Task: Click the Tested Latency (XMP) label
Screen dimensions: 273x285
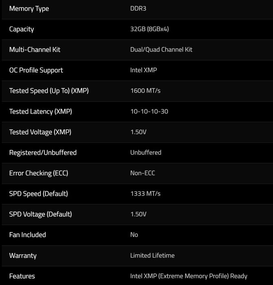Action: pyautogui.click(x=40, y=111)
